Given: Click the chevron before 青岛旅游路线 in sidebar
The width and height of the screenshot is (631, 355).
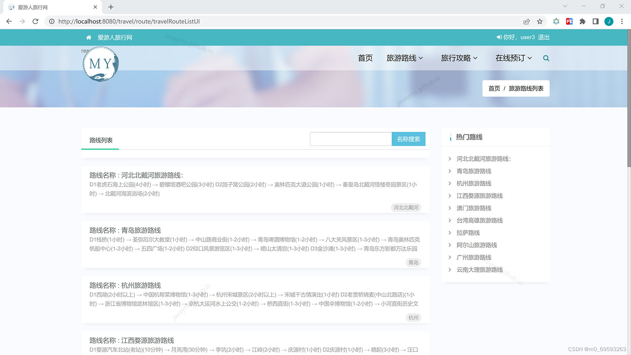Looking at the screenshot, I should pos(450,171).
